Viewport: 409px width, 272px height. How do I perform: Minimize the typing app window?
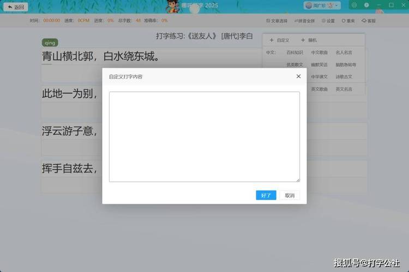click(x=379, y=5)
